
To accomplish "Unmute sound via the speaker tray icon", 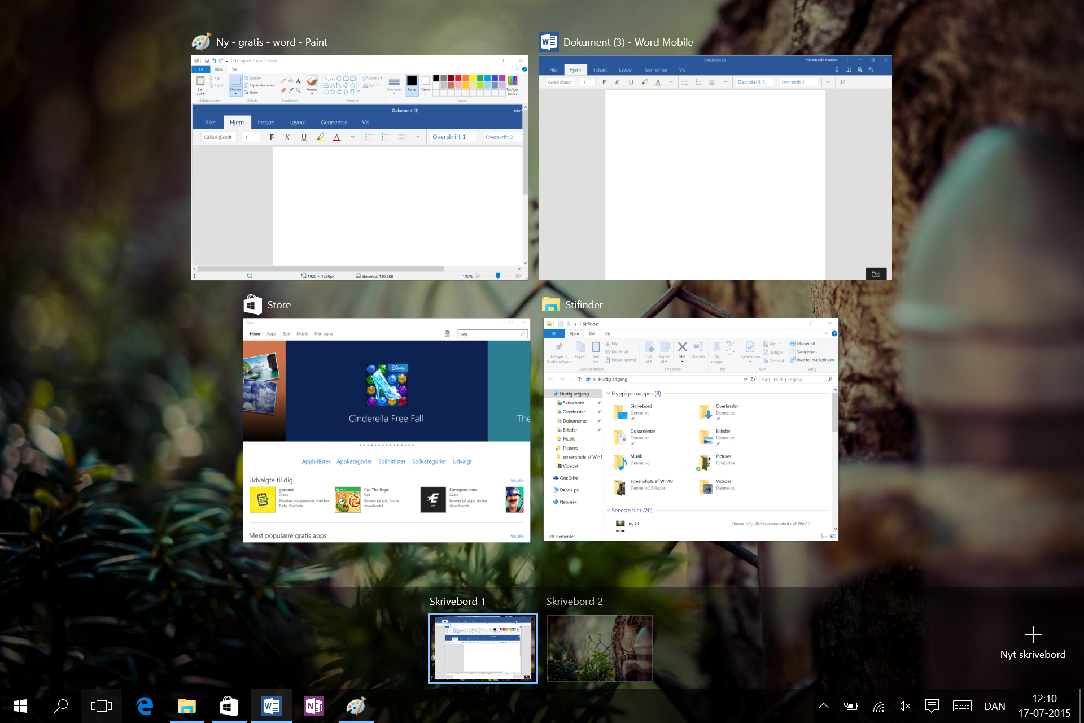I will [x=904, y=706].
